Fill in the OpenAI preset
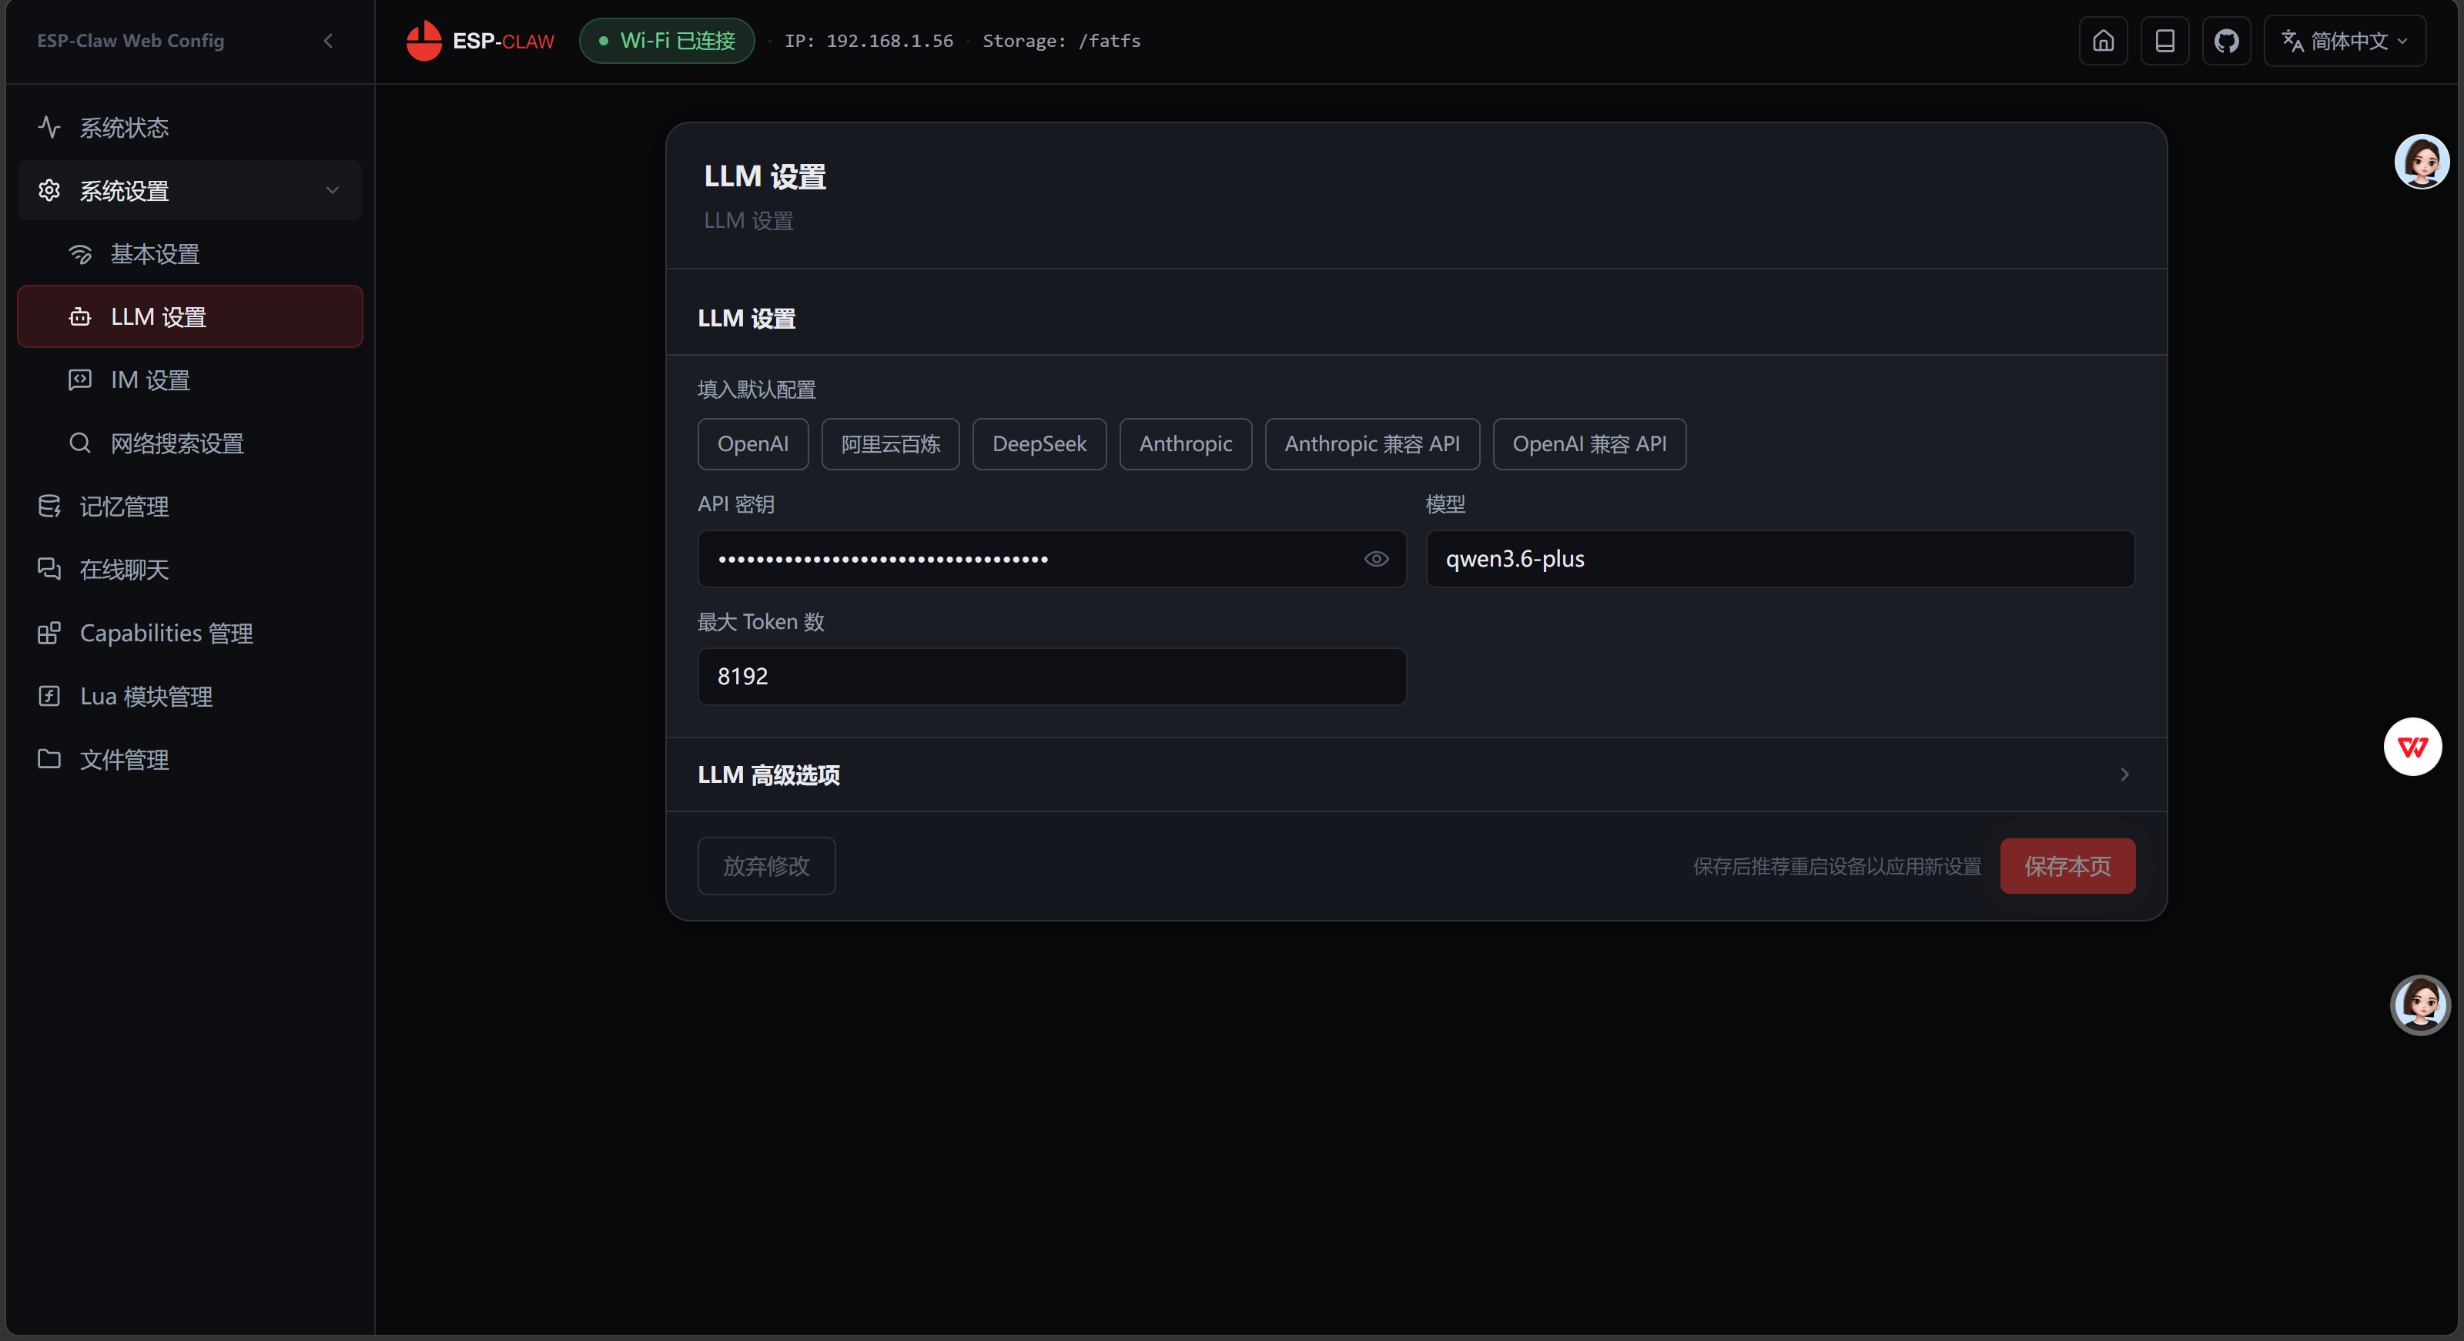 coord(753,444)
